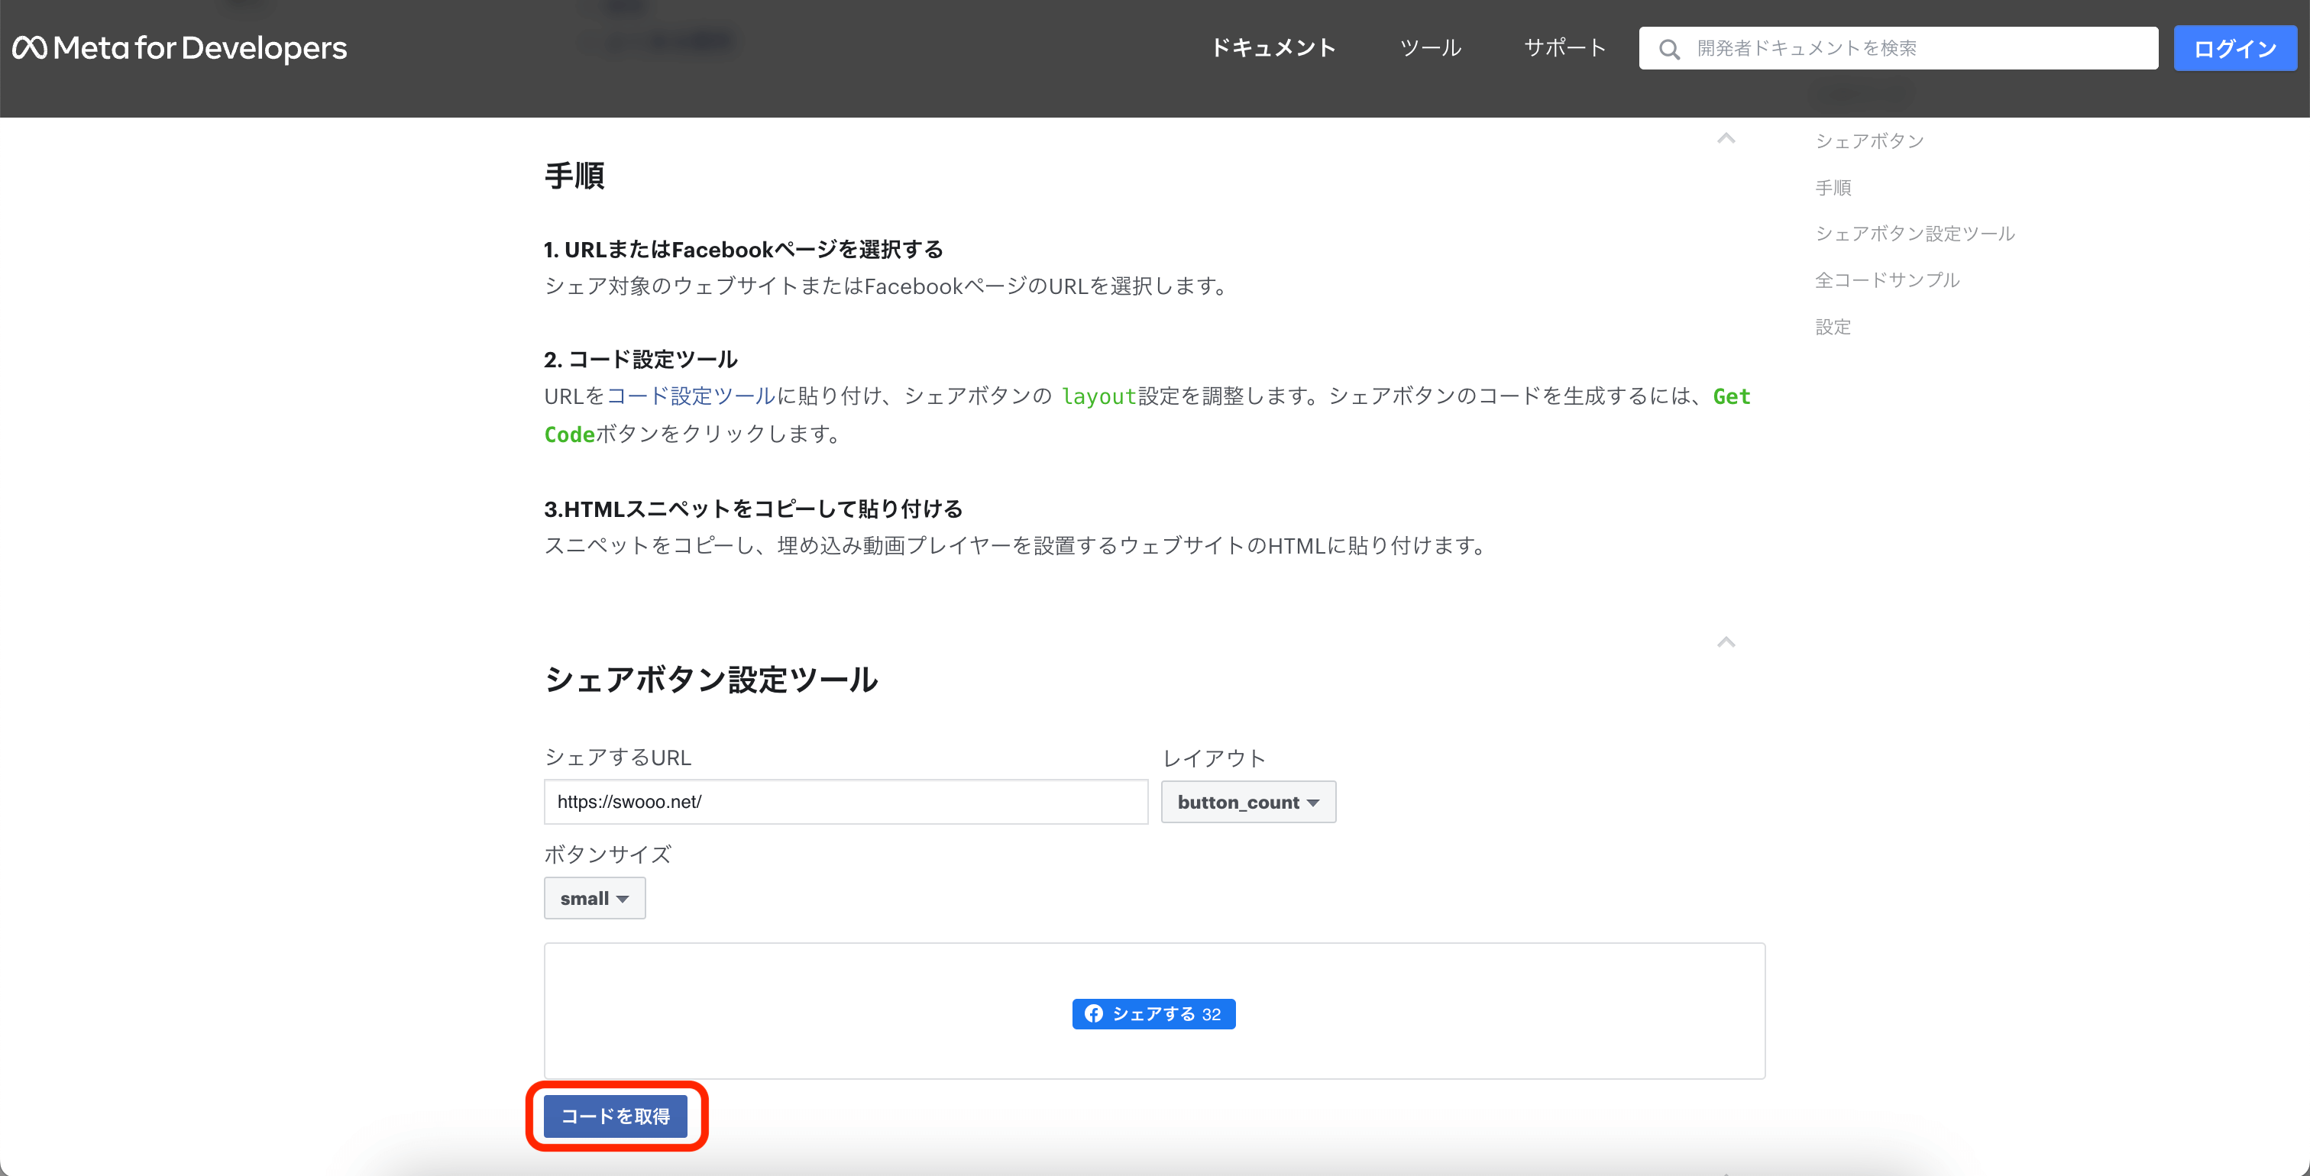Click the シェアボタン設定ツール heading
Image resolution: width=2310 pixels, height=1176 pixels.
click(x=711, y=679)
